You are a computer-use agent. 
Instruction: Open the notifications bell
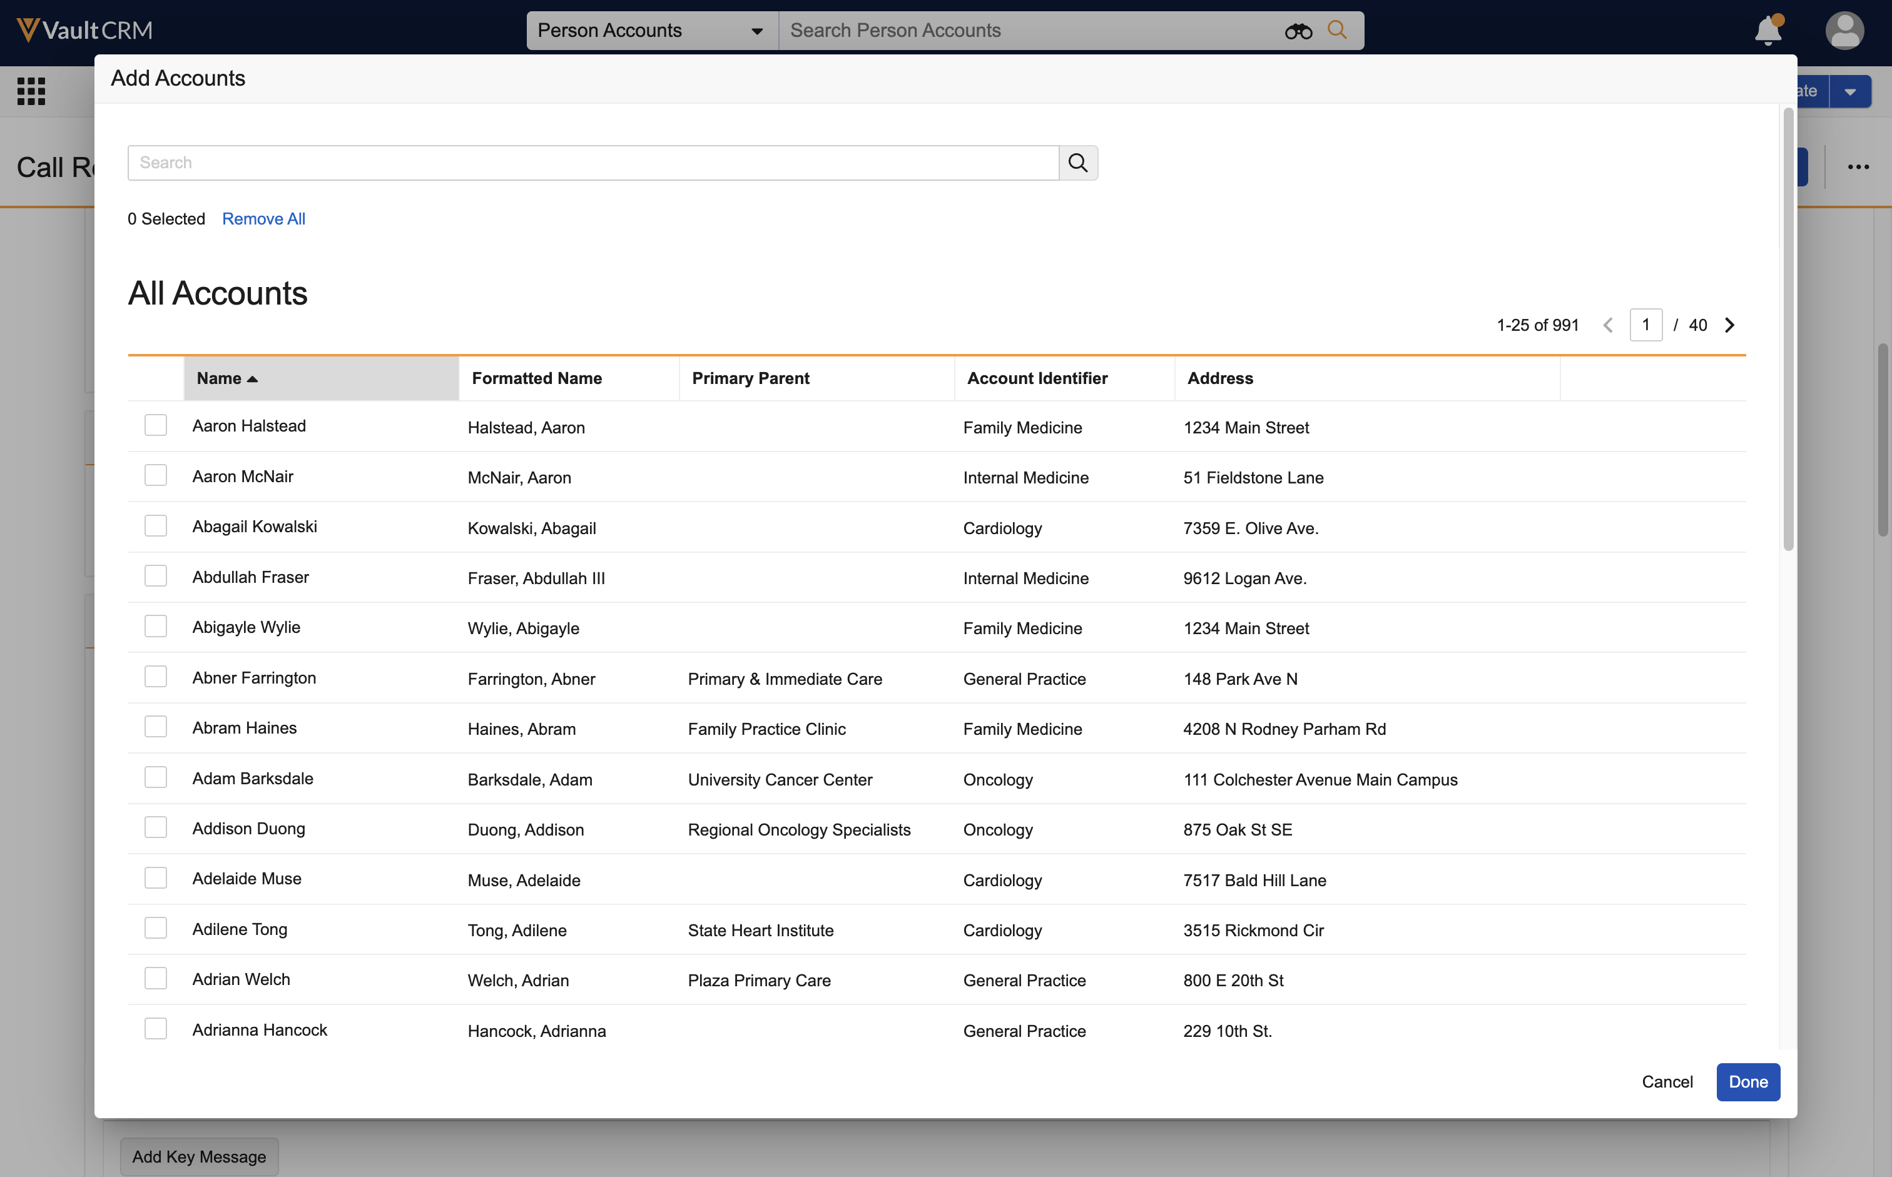click(1768, 31)
